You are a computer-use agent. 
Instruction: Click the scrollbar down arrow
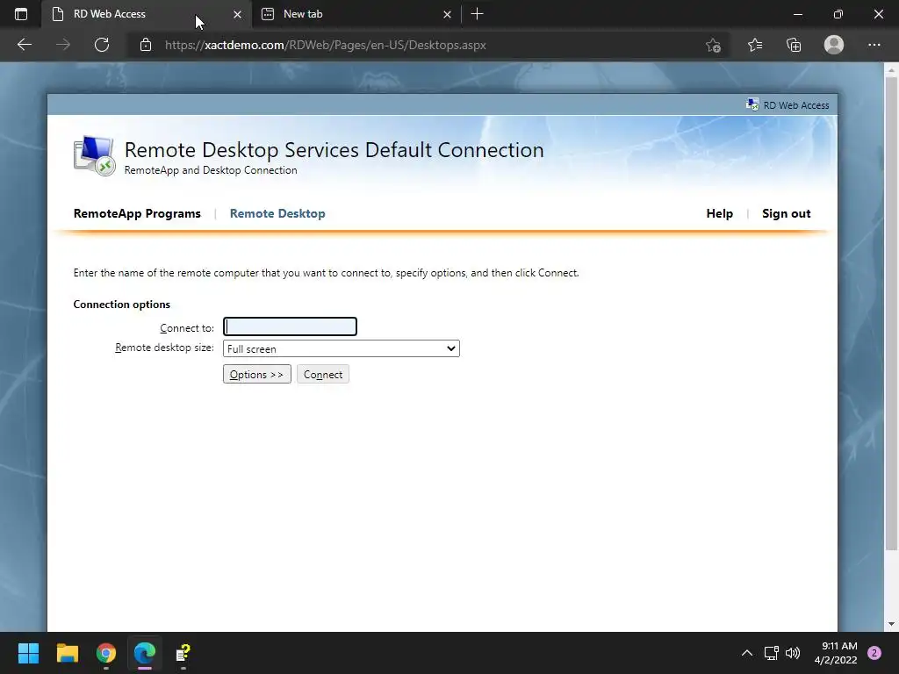click(891, 624)
